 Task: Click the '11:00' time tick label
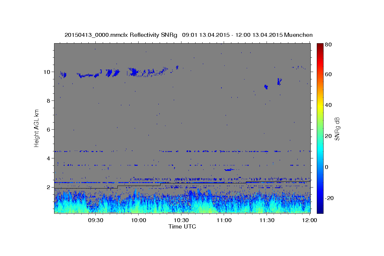(224, 220)
